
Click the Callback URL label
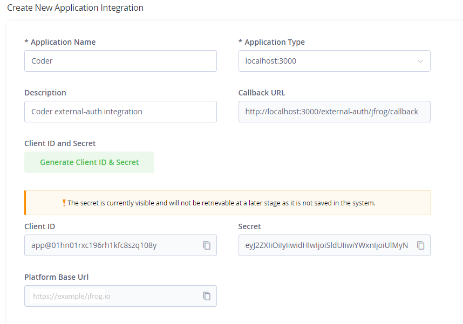tap(262, 93)
